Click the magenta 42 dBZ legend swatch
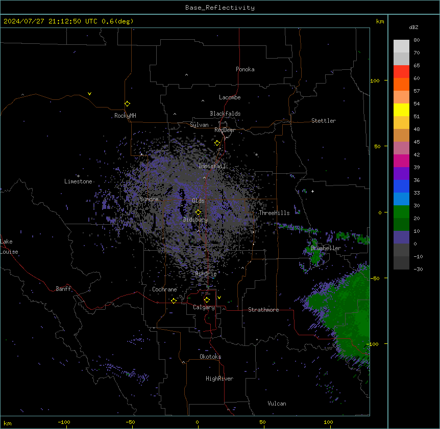This screenshot has width=440, height=429. [401, 160]
